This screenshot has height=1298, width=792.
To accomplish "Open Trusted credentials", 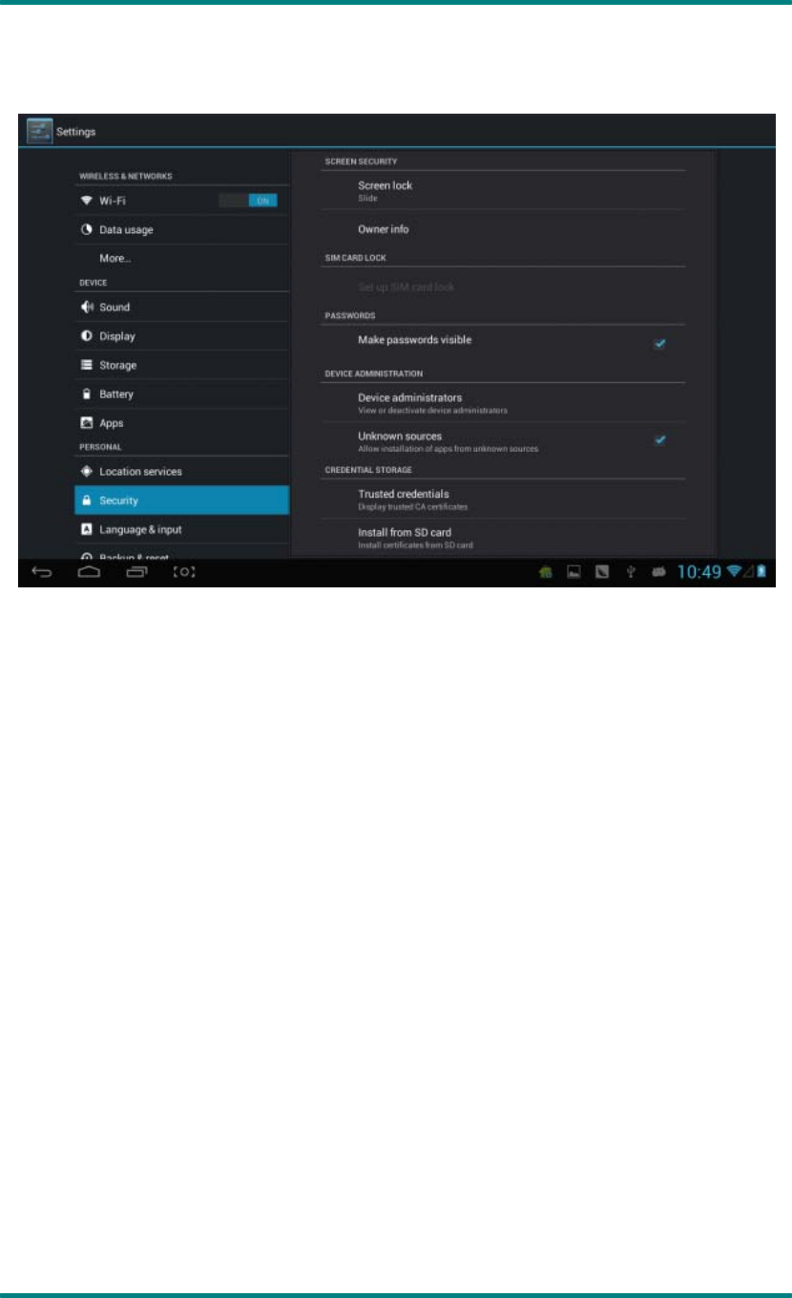I will pos(504,500).
